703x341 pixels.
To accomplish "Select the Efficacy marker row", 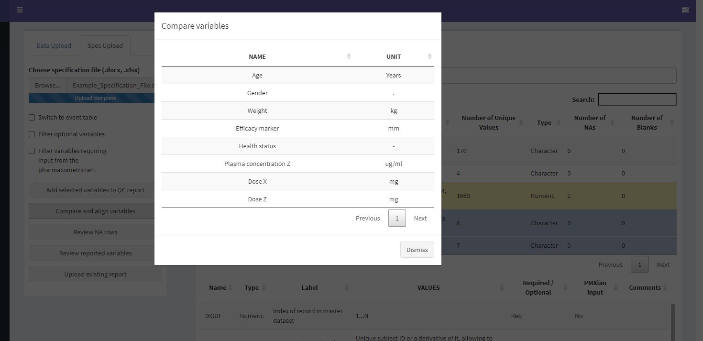I will point(298,128).
